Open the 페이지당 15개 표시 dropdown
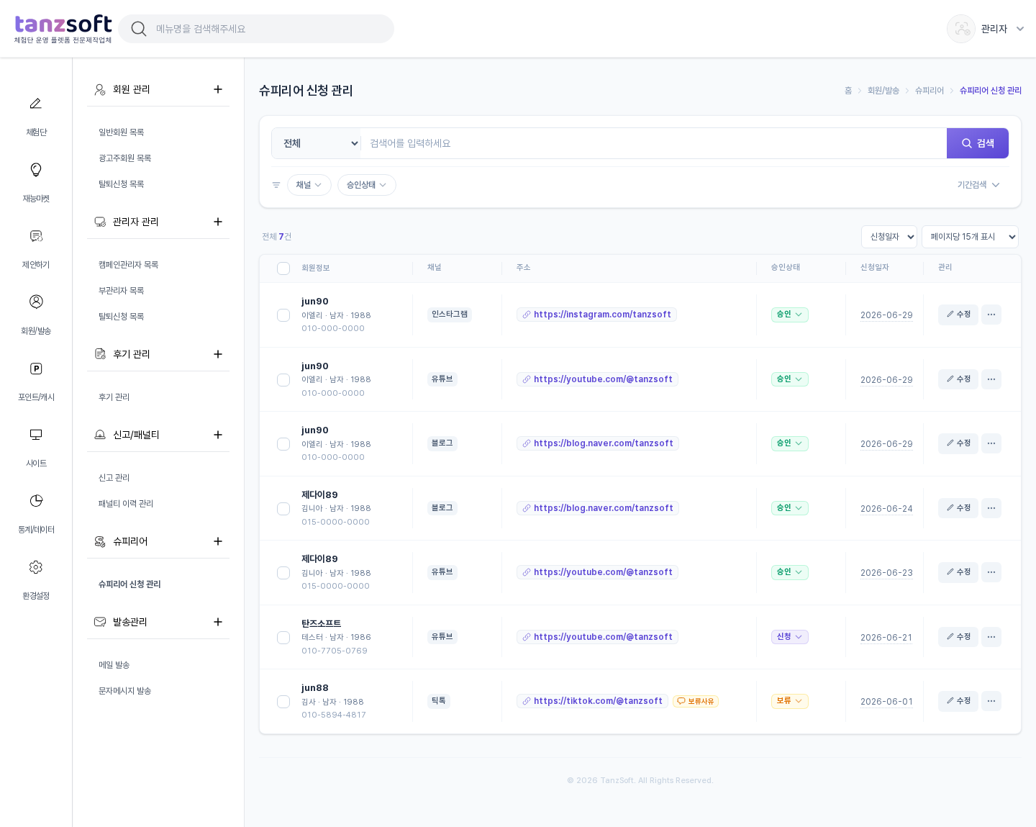1036x827 pixels. tap(970, 237)
